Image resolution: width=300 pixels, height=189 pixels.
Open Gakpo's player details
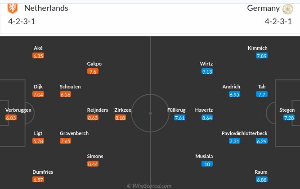94,64
